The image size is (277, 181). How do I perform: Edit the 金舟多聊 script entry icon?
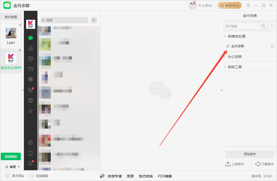pos(273,46)
